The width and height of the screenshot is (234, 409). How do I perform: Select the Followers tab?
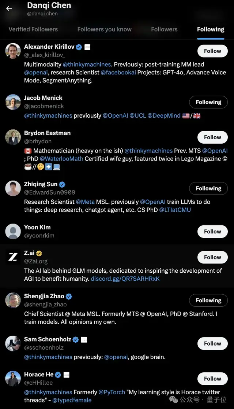[x=164, y=29]
